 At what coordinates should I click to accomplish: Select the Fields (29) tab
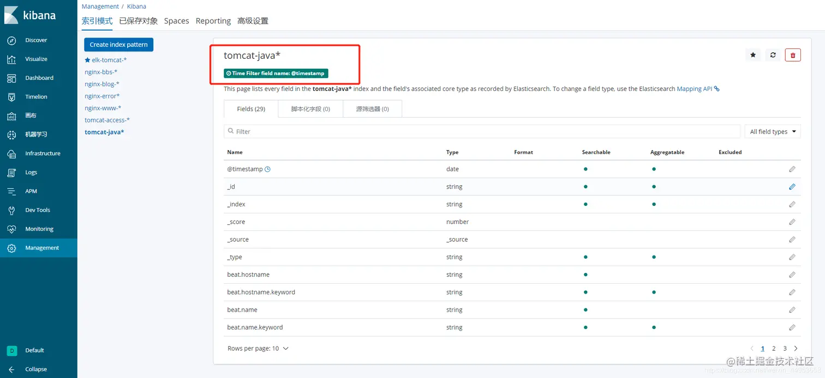click(x=251, y=109)
